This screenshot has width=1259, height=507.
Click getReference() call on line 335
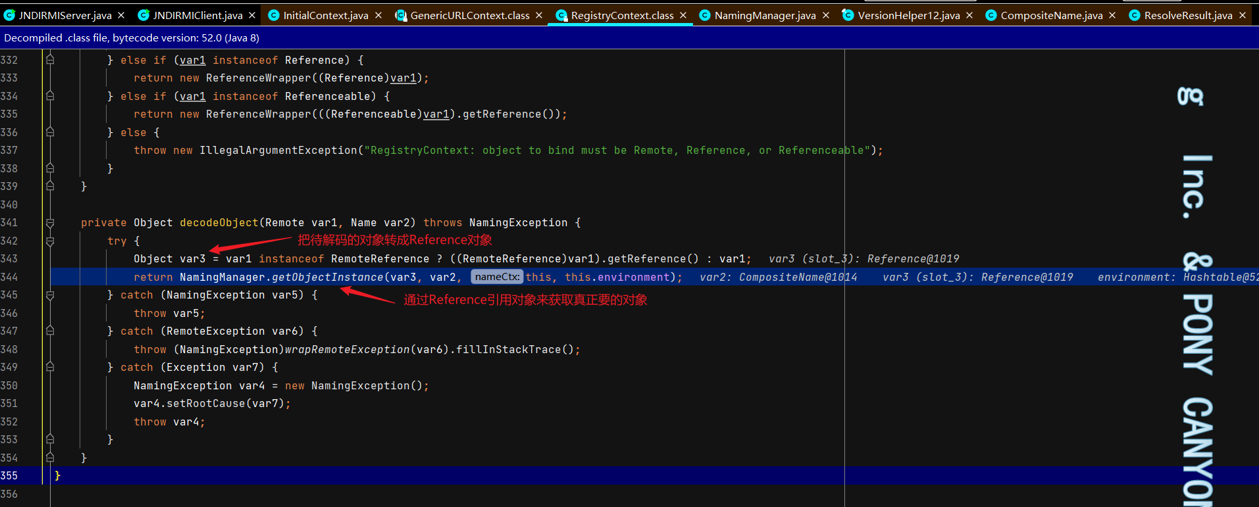pos(512,114)
